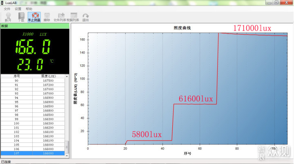Viewport: 294px width, 164px height.
Task: Minimize the LuxLAB window
Action: point(269,2)
